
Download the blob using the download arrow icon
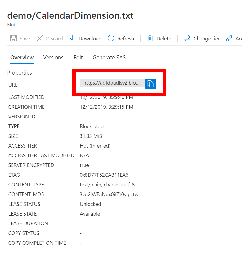click(x=72, y=38)
